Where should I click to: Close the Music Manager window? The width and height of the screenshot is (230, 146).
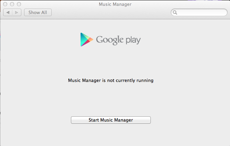pos(5,4)
